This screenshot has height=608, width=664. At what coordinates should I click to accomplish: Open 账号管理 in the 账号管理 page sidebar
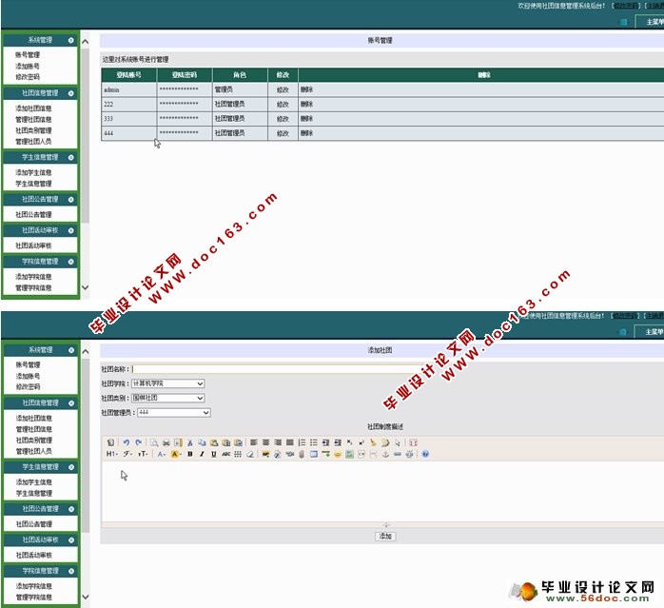pyautogui.click(x=28, y=54)
